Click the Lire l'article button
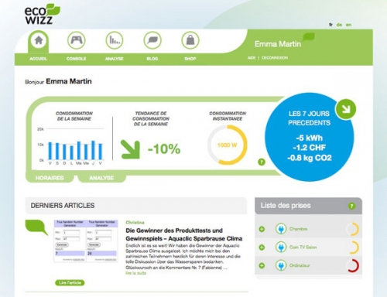 pyautogui.click(x=70, y=283)
